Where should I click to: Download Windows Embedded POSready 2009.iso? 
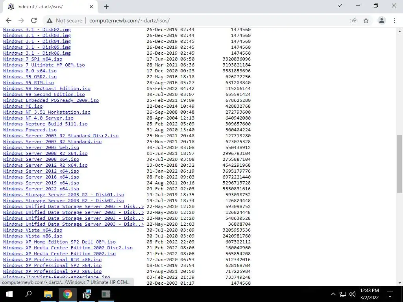51,100
